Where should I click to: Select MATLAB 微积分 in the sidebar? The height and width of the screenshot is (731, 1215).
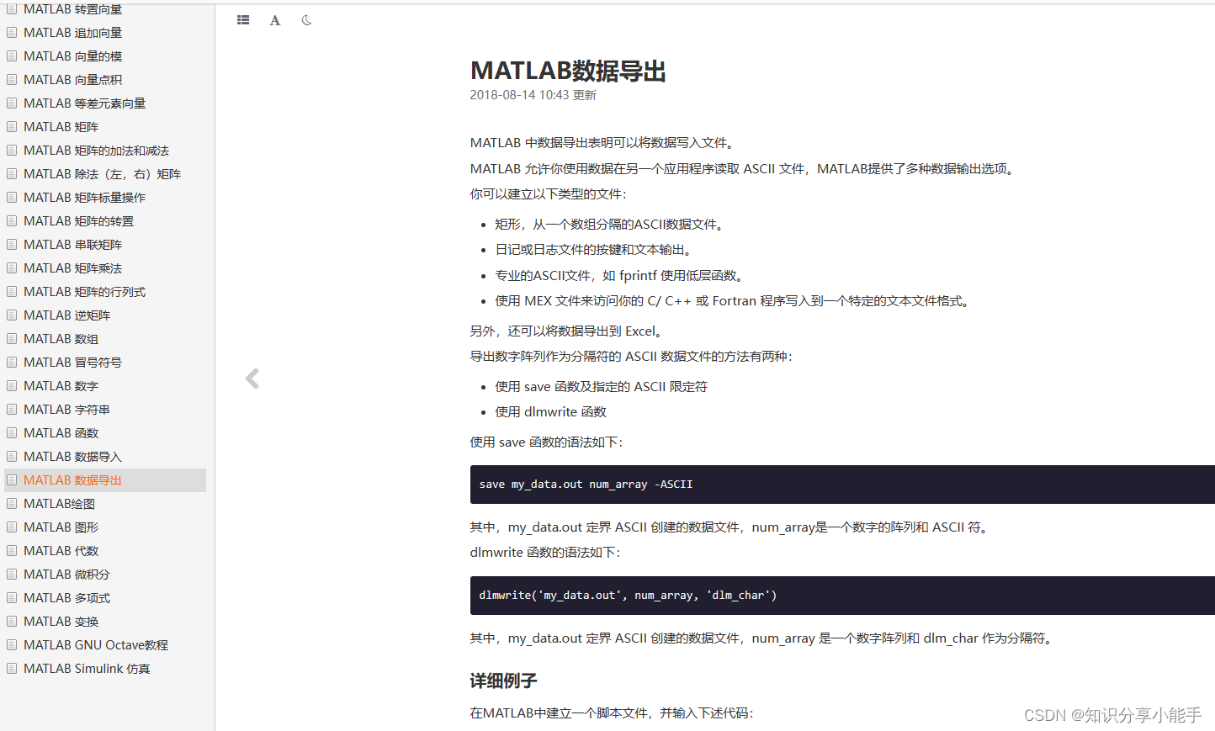click(x=66, y=575)
